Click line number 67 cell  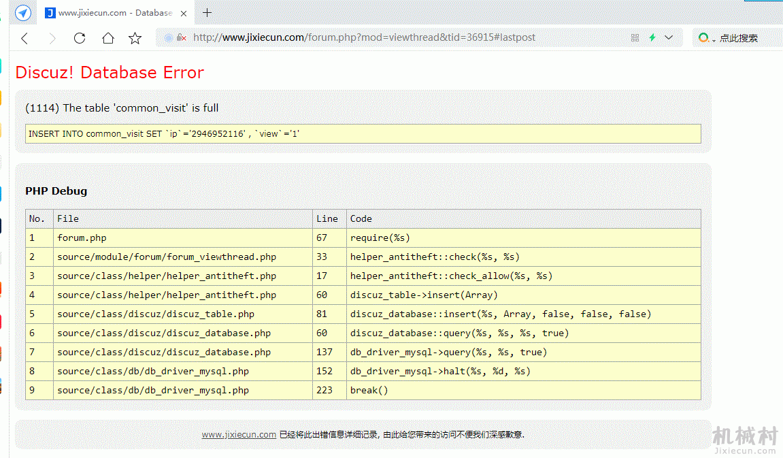tap(329, 238)
